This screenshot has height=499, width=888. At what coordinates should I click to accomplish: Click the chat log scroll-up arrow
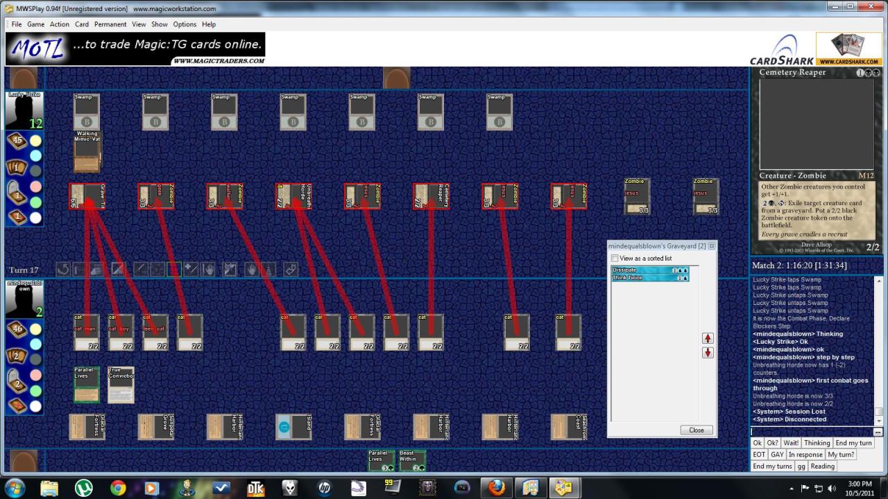pyautogui.click(x=879, y=281)
